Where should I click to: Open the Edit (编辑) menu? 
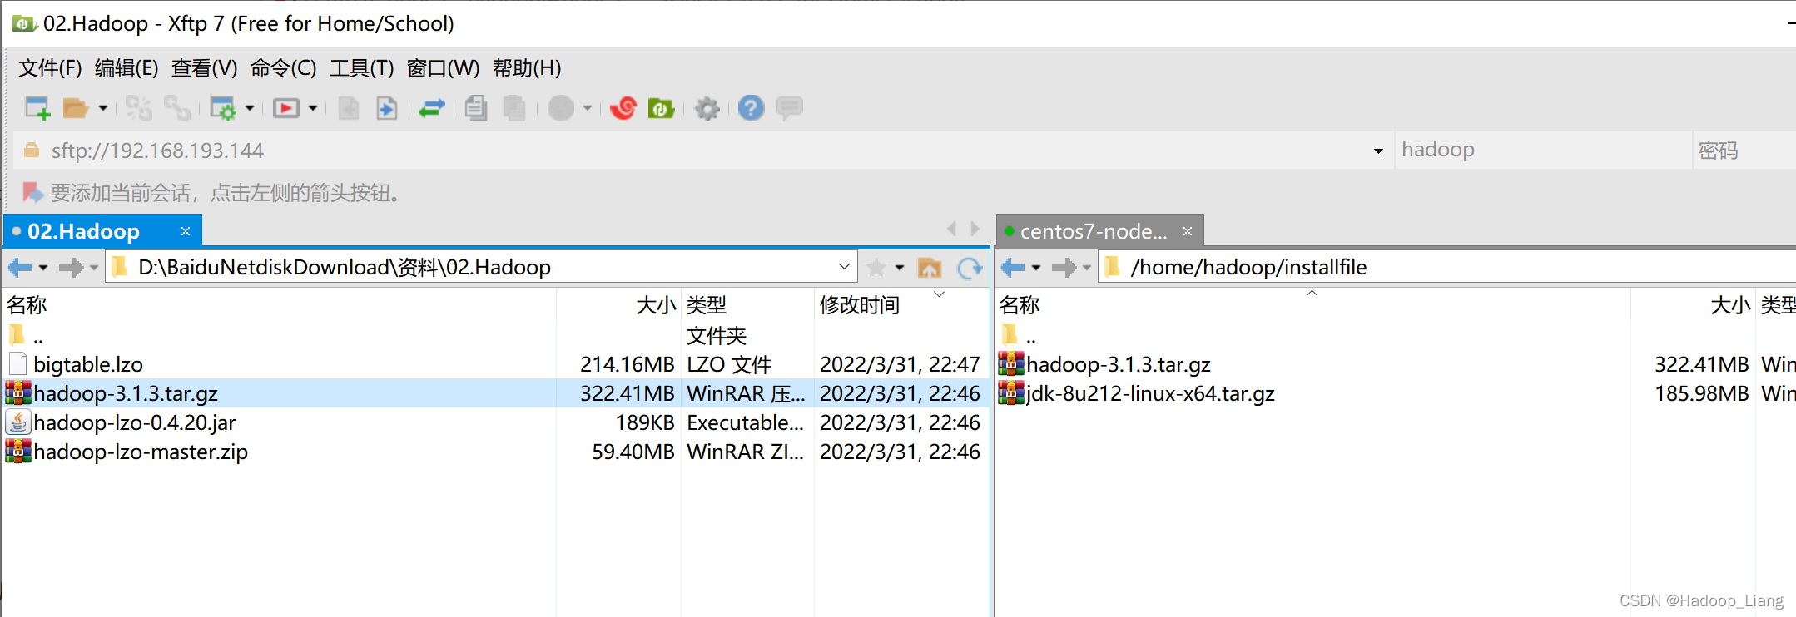(127, 68)
